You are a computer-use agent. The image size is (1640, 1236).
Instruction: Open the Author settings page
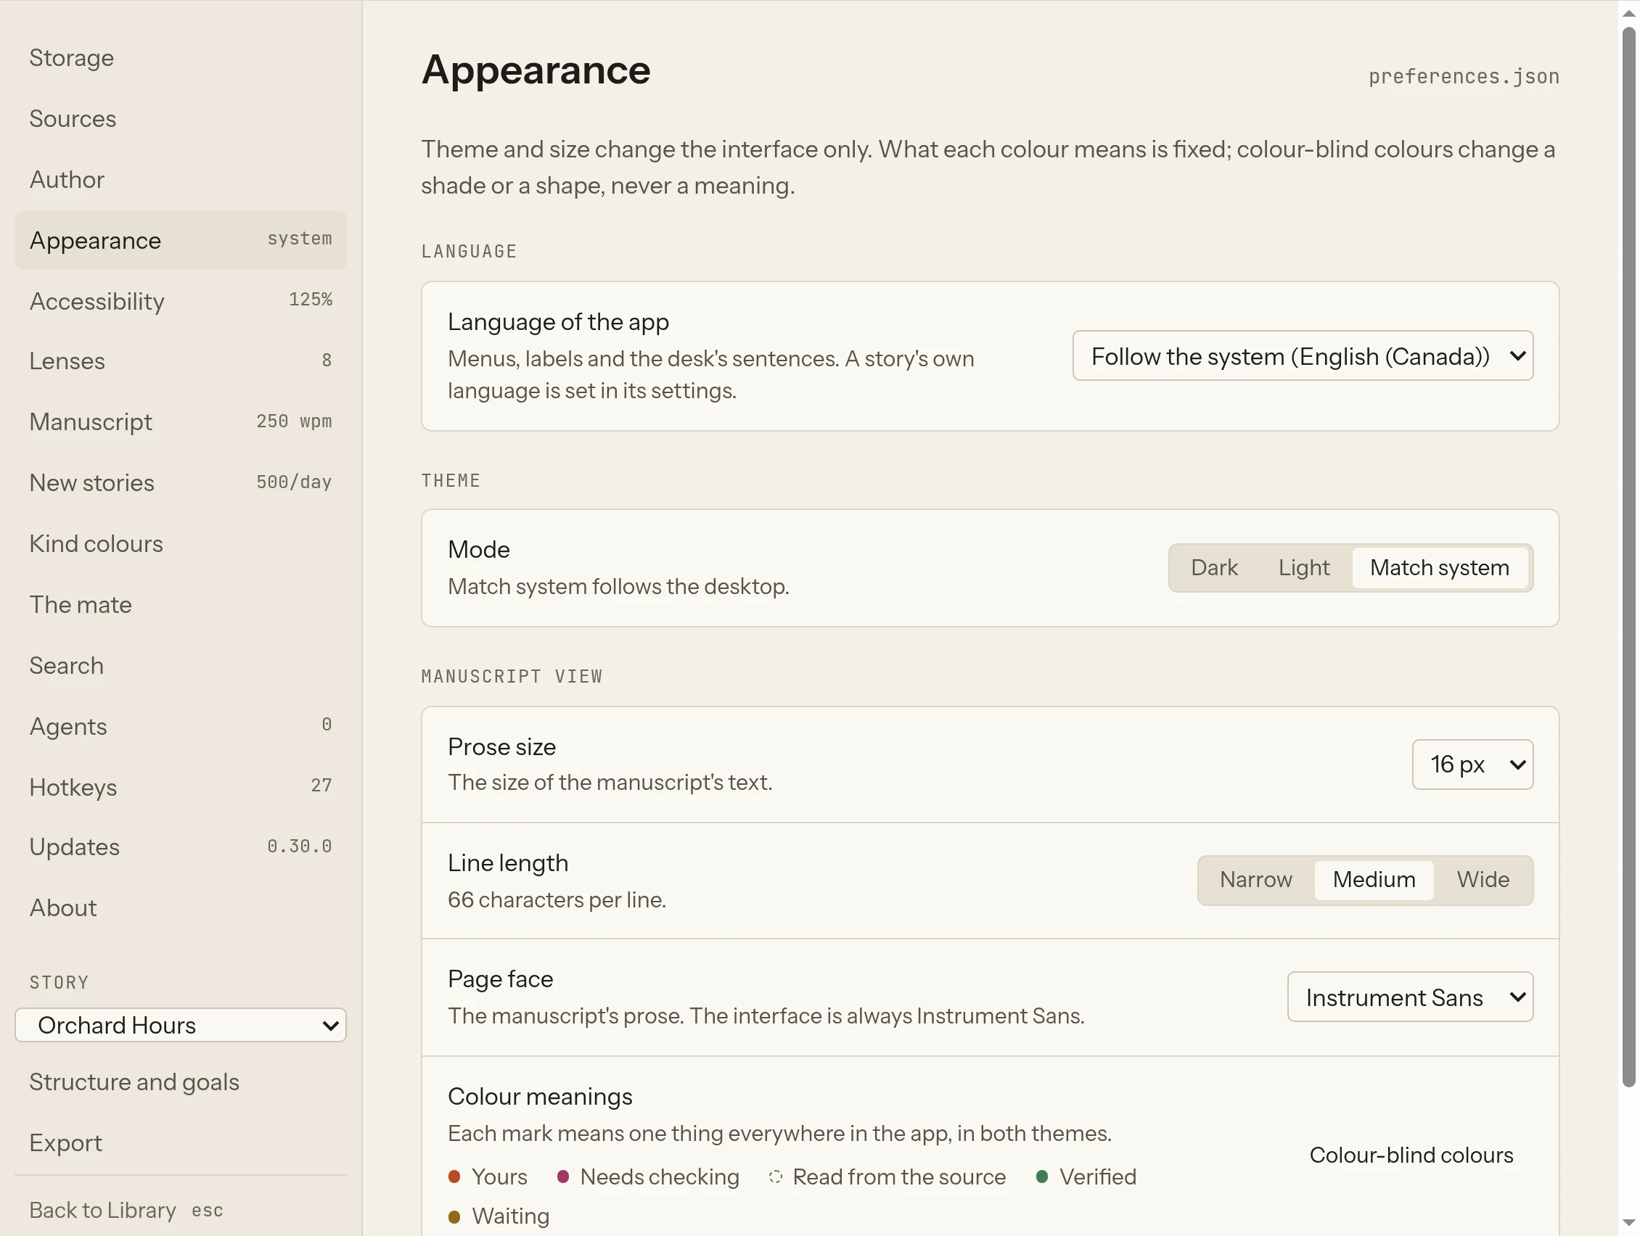pos(180,179)
